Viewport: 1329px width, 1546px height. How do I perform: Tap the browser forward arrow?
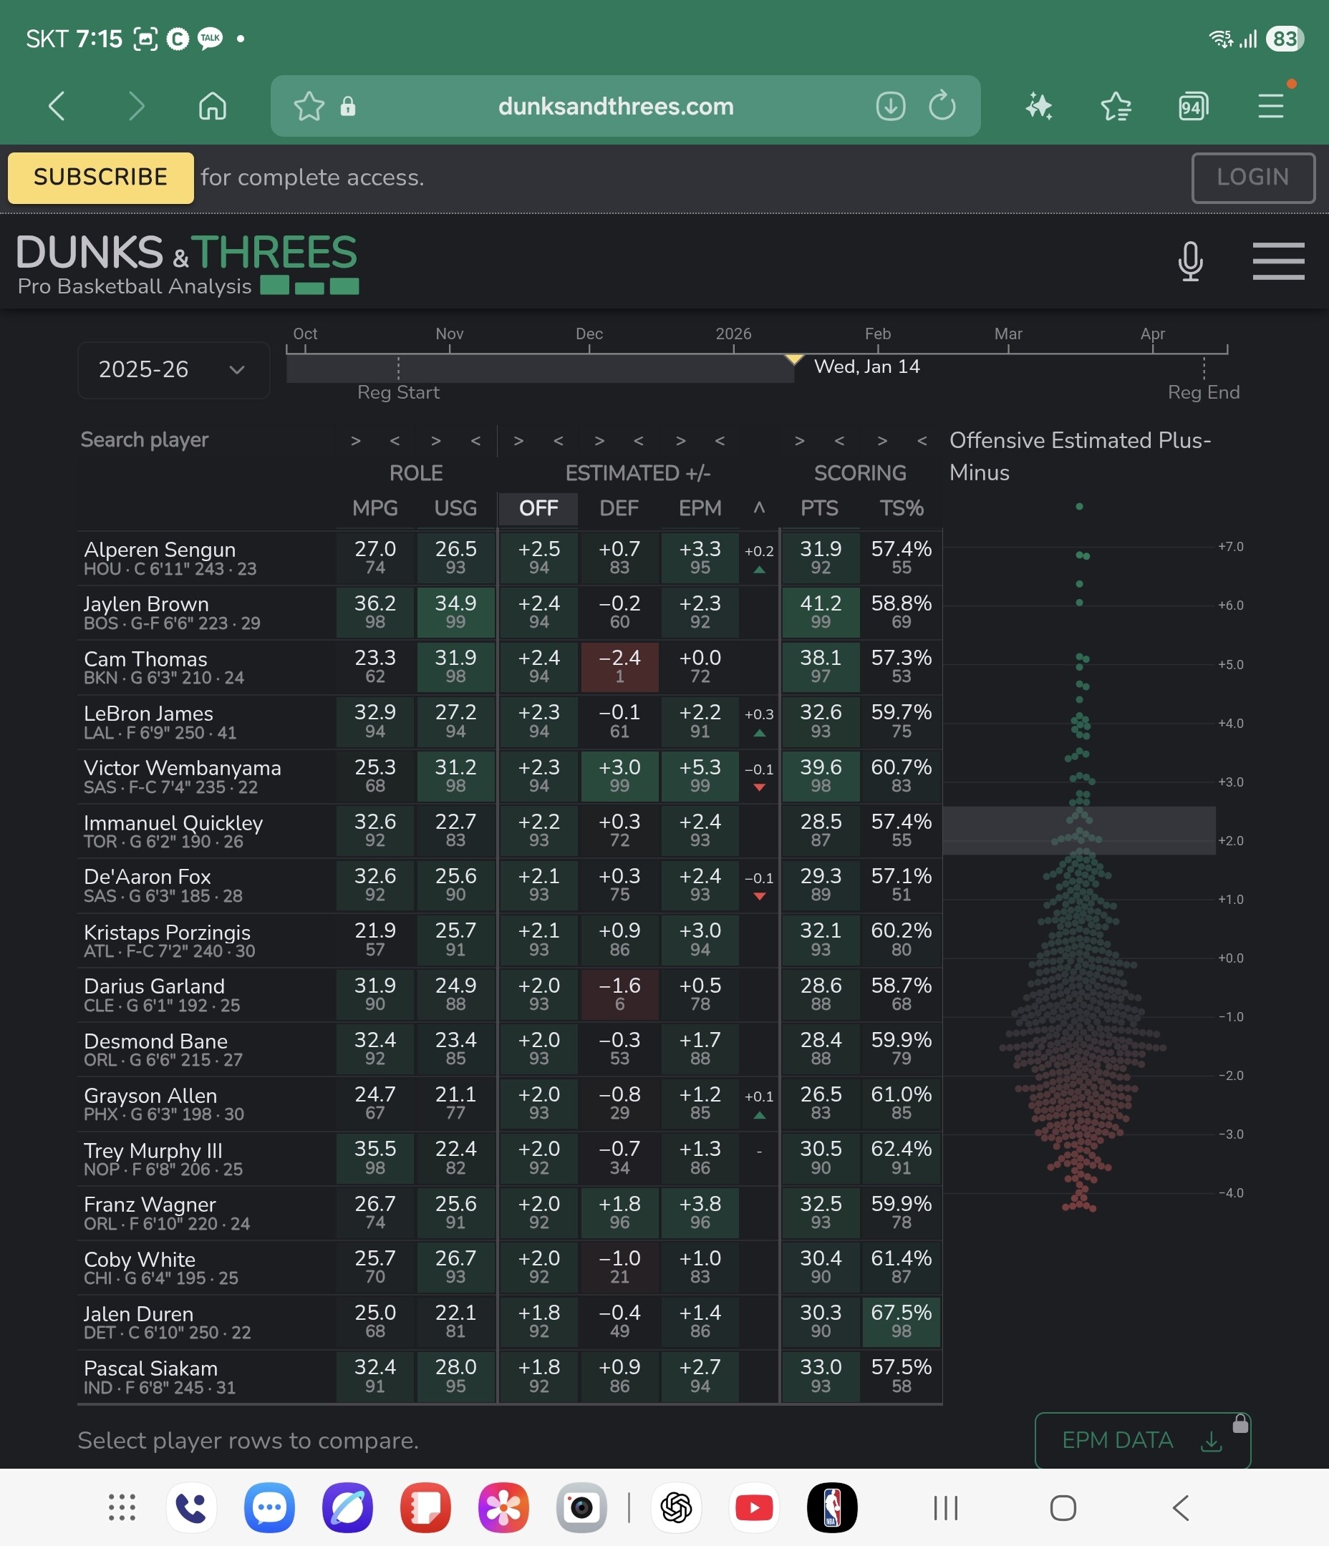136,106
